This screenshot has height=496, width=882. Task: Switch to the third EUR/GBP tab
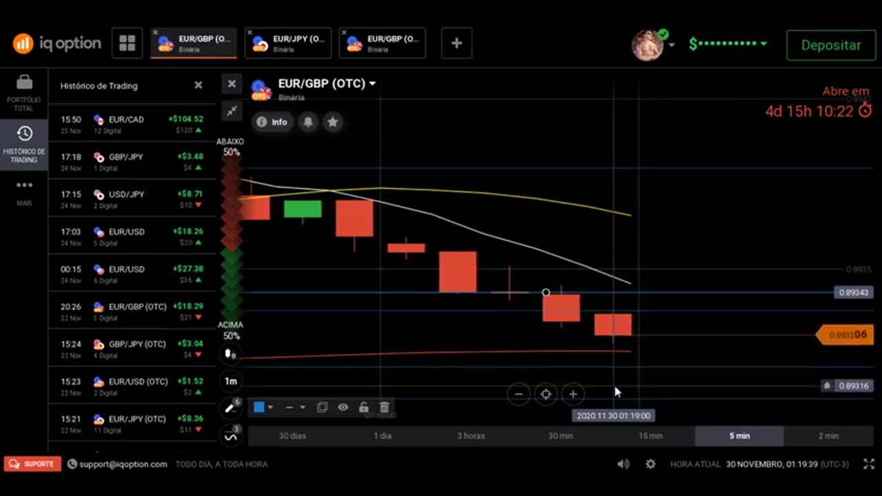382,43
